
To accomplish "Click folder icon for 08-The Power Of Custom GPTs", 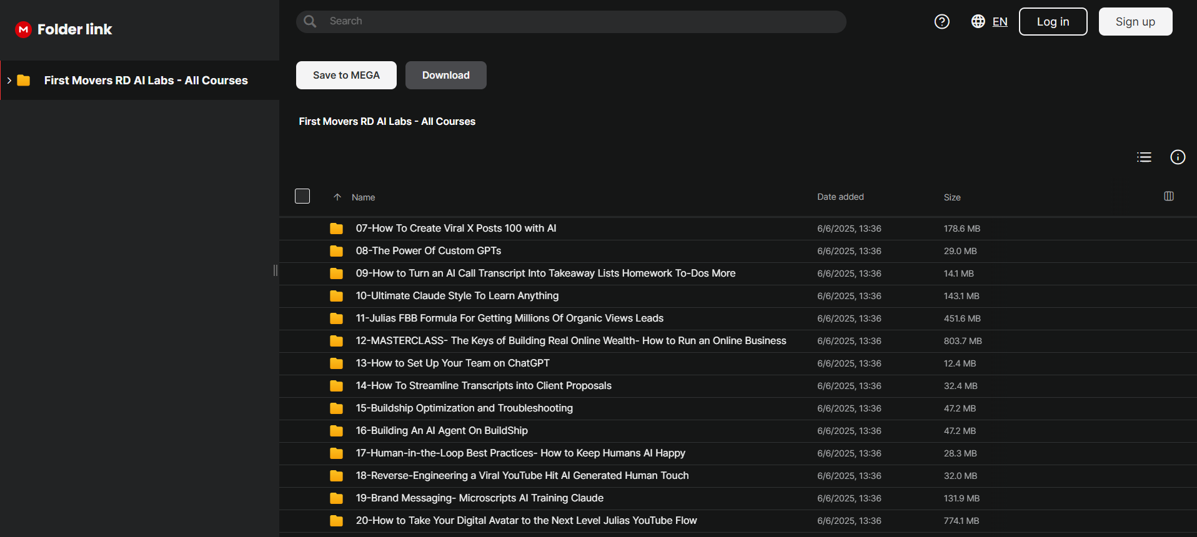I will [x=336, y=251].
